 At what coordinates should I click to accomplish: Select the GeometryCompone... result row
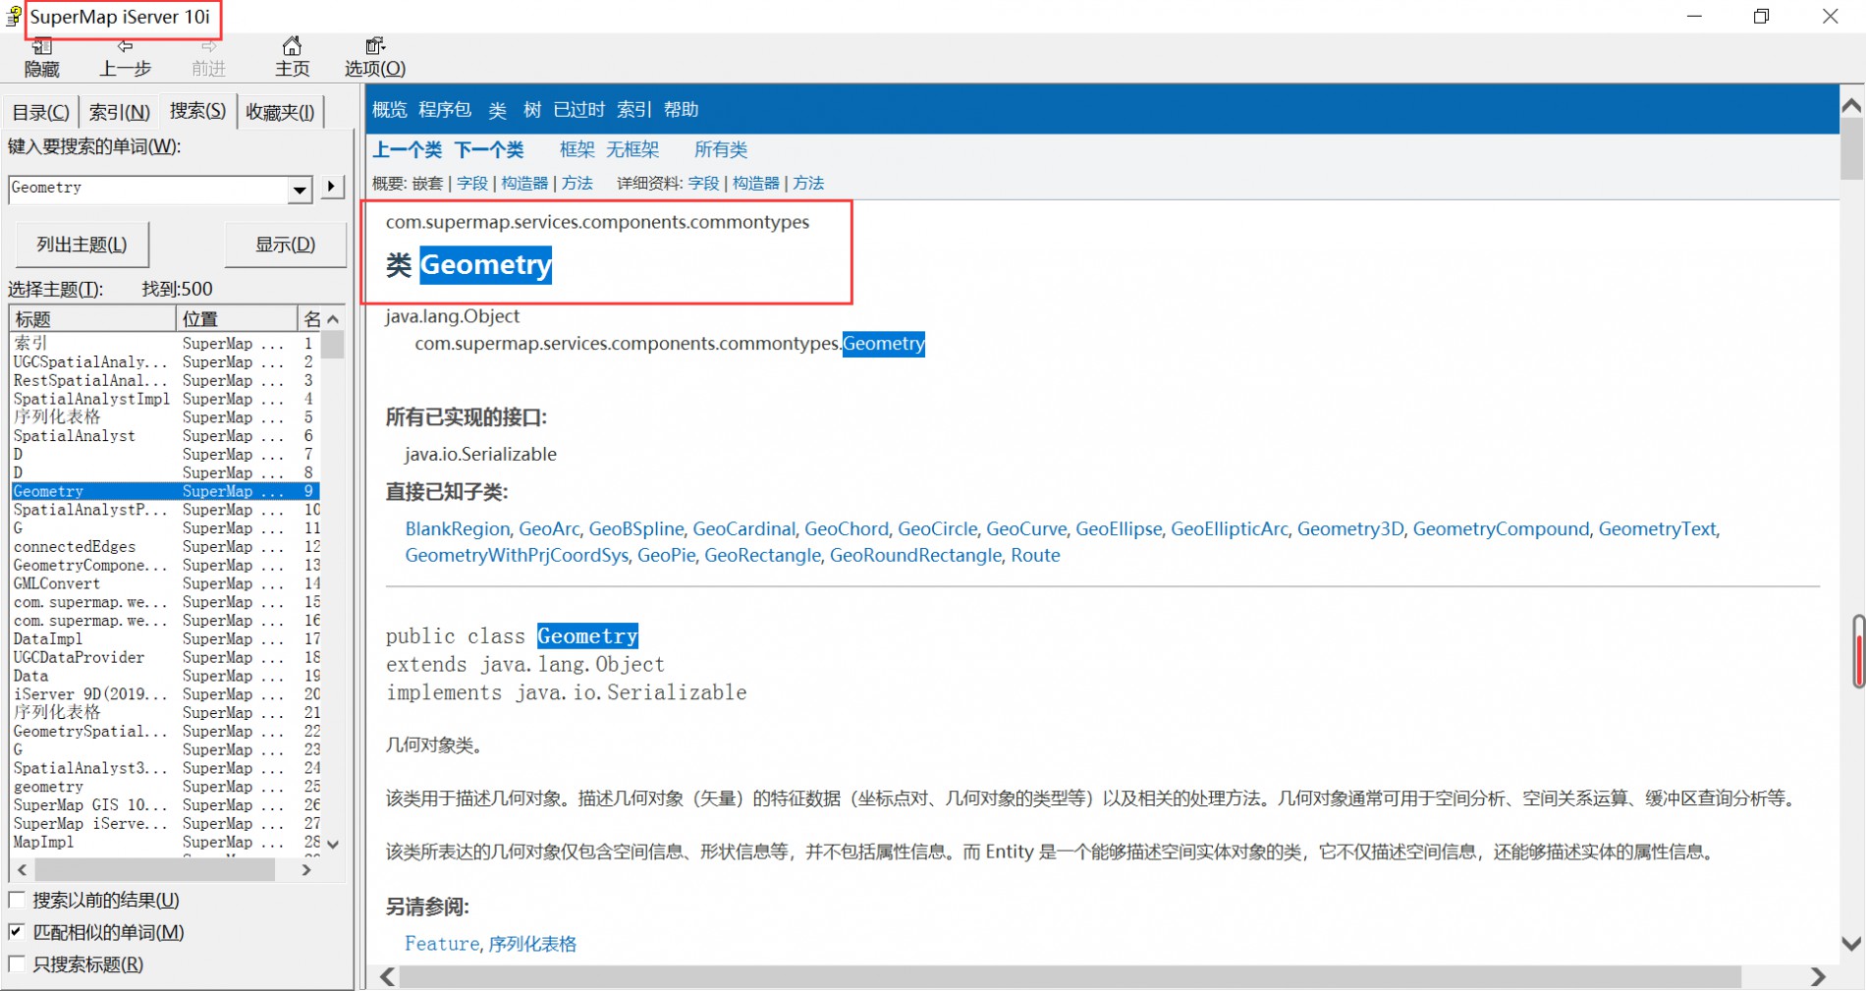164,565
